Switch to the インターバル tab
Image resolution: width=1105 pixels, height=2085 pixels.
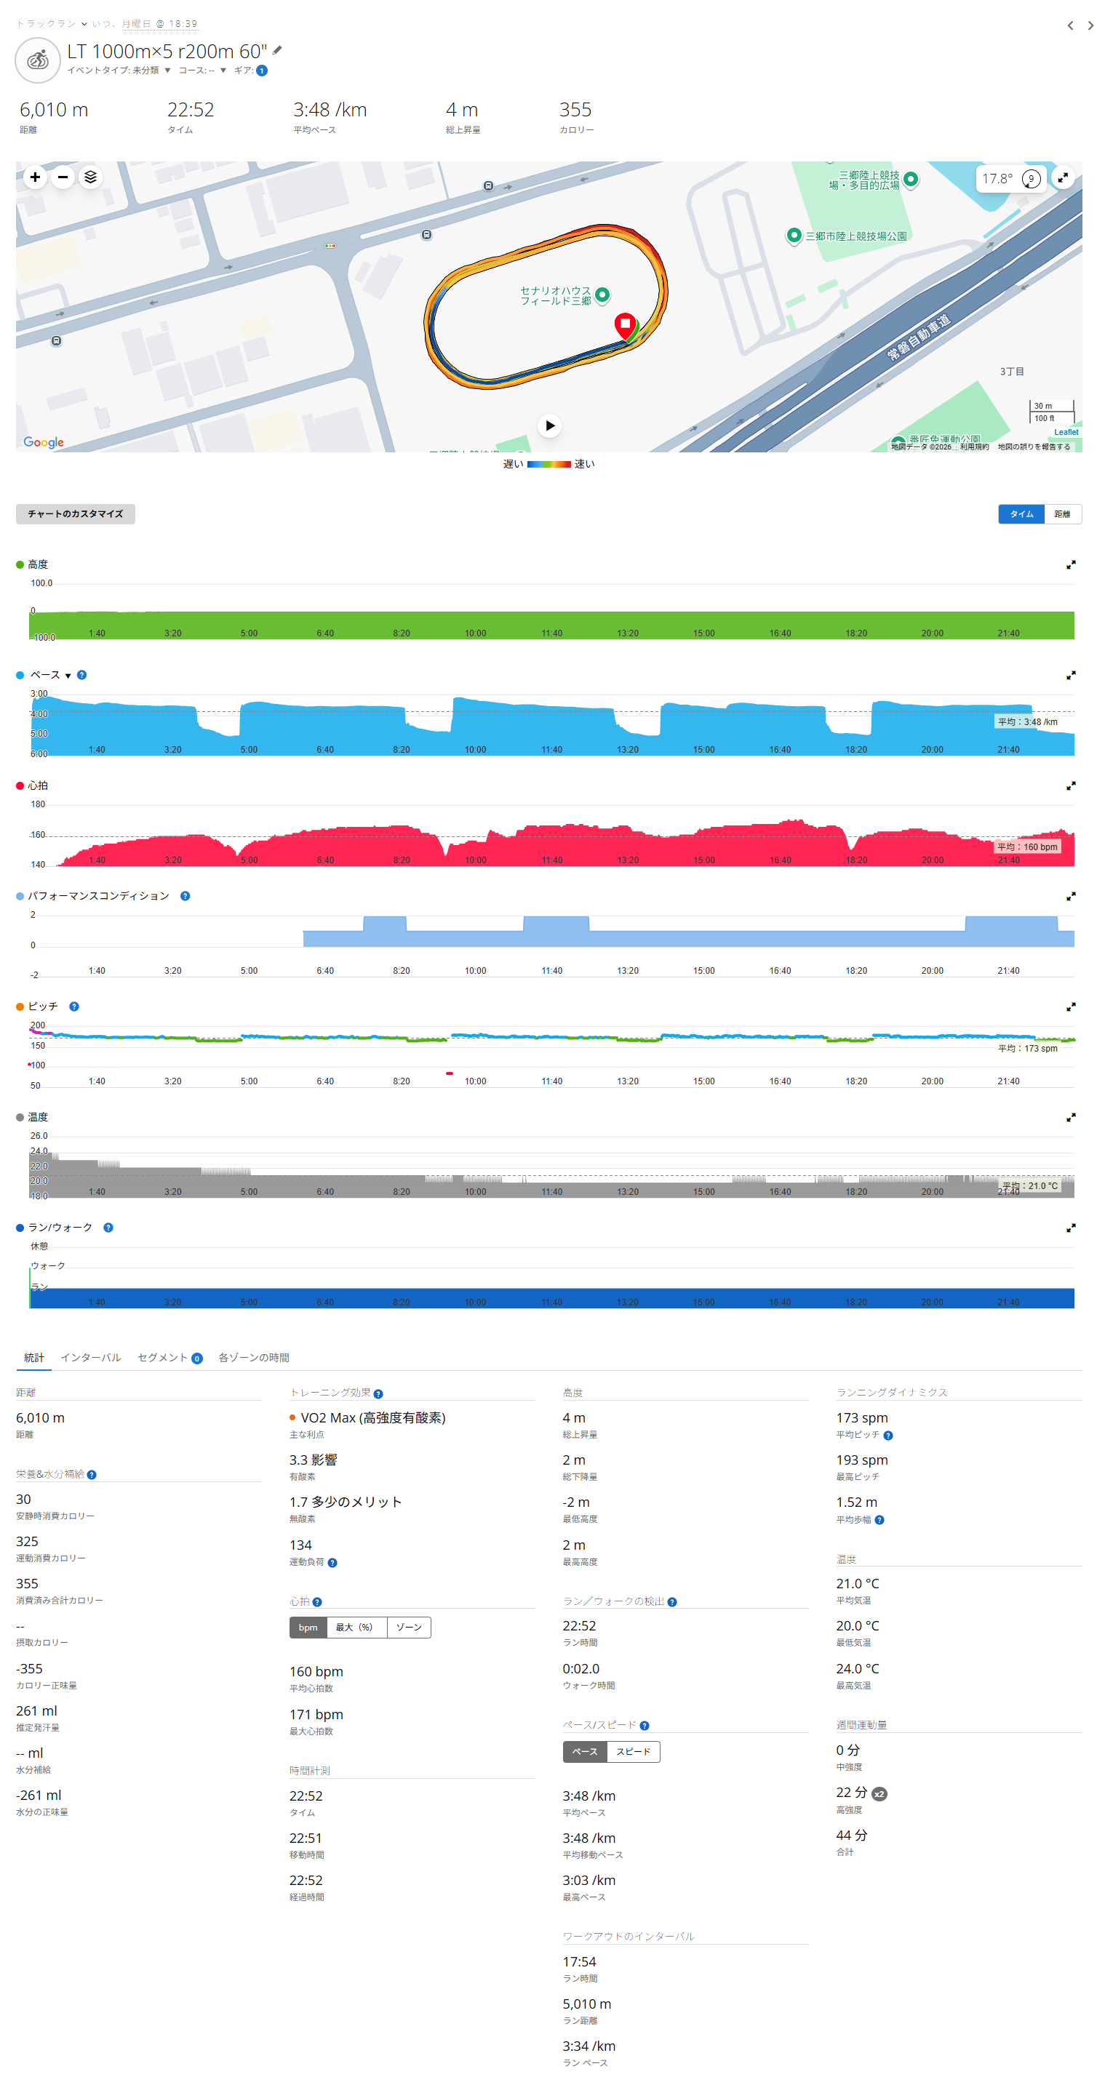(91, 1357)
